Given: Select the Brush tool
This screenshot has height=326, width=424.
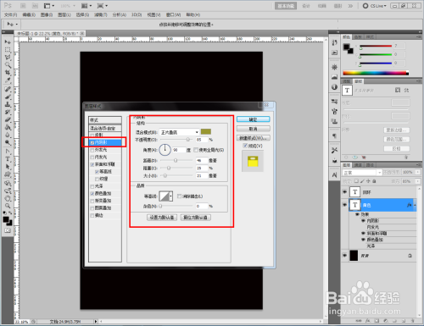Looking at the screenshot, I should pyautogui.click(x=8, y=97).
